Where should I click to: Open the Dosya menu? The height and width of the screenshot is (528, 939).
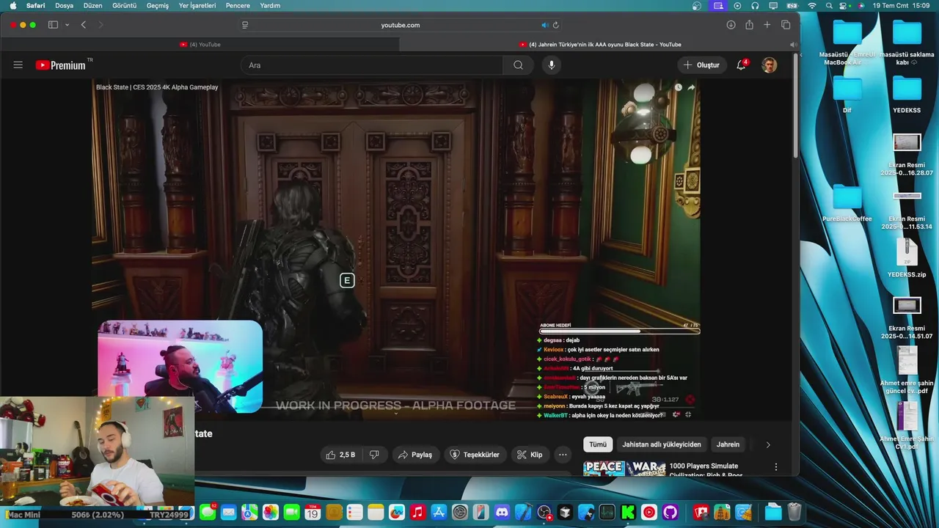pyautogui.click(x=65, y=5)
